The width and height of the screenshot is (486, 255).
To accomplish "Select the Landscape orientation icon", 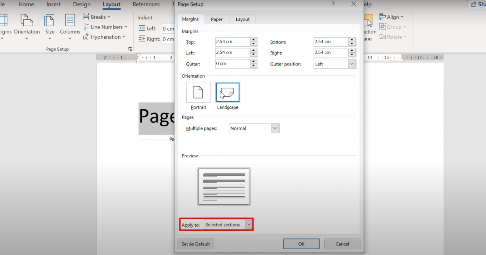I will tap(227, 92).
